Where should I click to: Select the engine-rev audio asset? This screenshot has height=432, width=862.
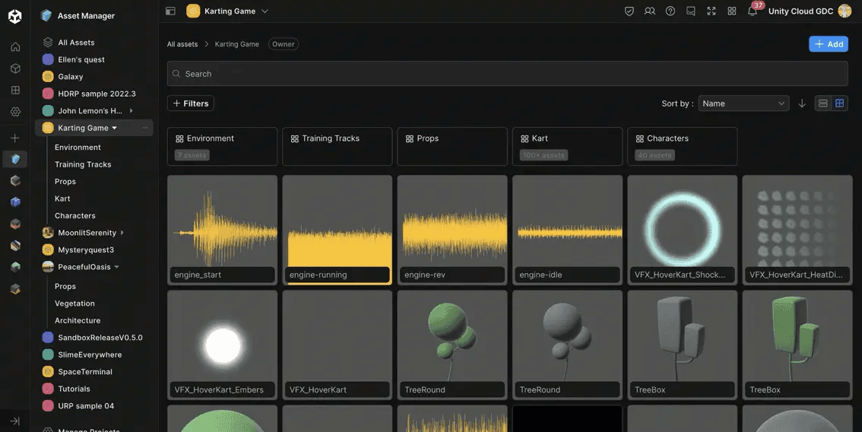(452, 230)
